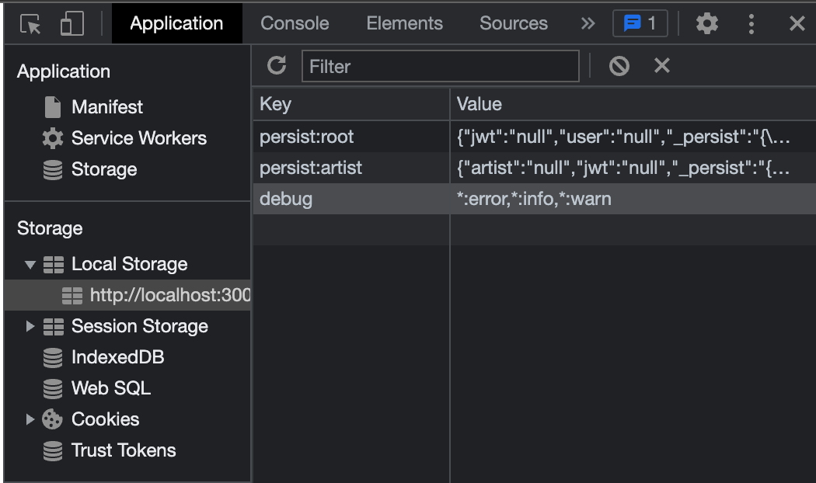Click the persist:root value starting with jwt

[x=633, y=137]
